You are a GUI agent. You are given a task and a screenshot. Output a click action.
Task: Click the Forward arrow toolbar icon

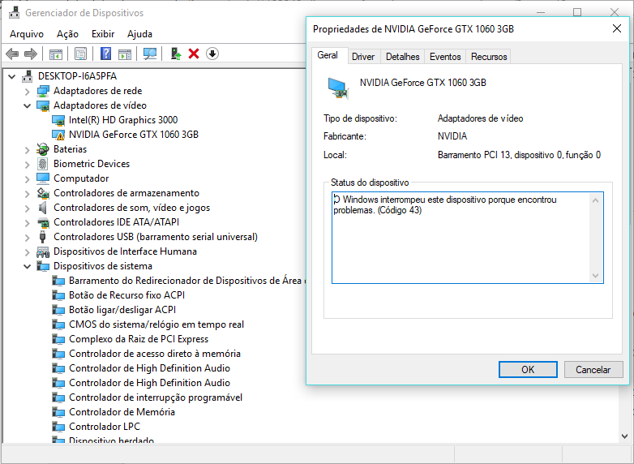pyautogui.click(x=31, y=54)
